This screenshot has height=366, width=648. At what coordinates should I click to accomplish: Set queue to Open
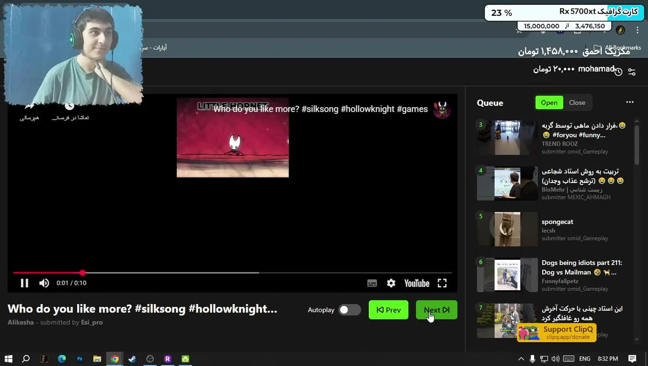pyautogui.click(x=549, y=103)
